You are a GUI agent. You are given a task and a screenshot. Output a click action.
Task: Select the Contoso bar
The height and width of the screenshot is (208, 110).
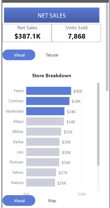[x=48, y=101]
